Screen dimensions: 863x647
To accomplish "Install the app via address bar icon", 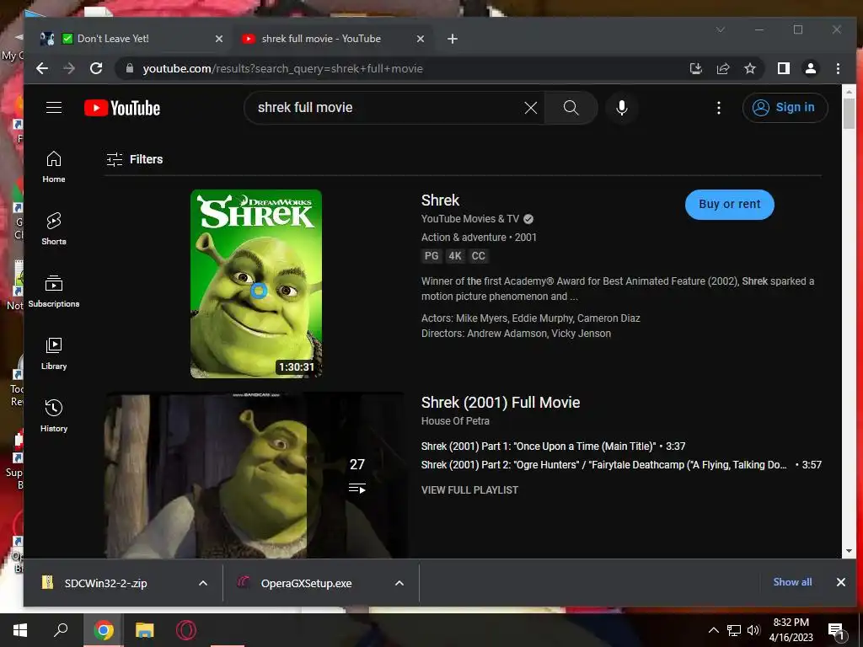I will 695,69.
